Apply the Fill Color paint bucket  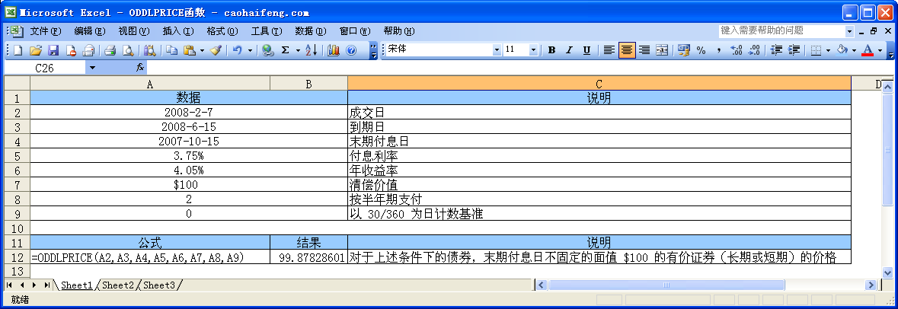coord(842,50)
